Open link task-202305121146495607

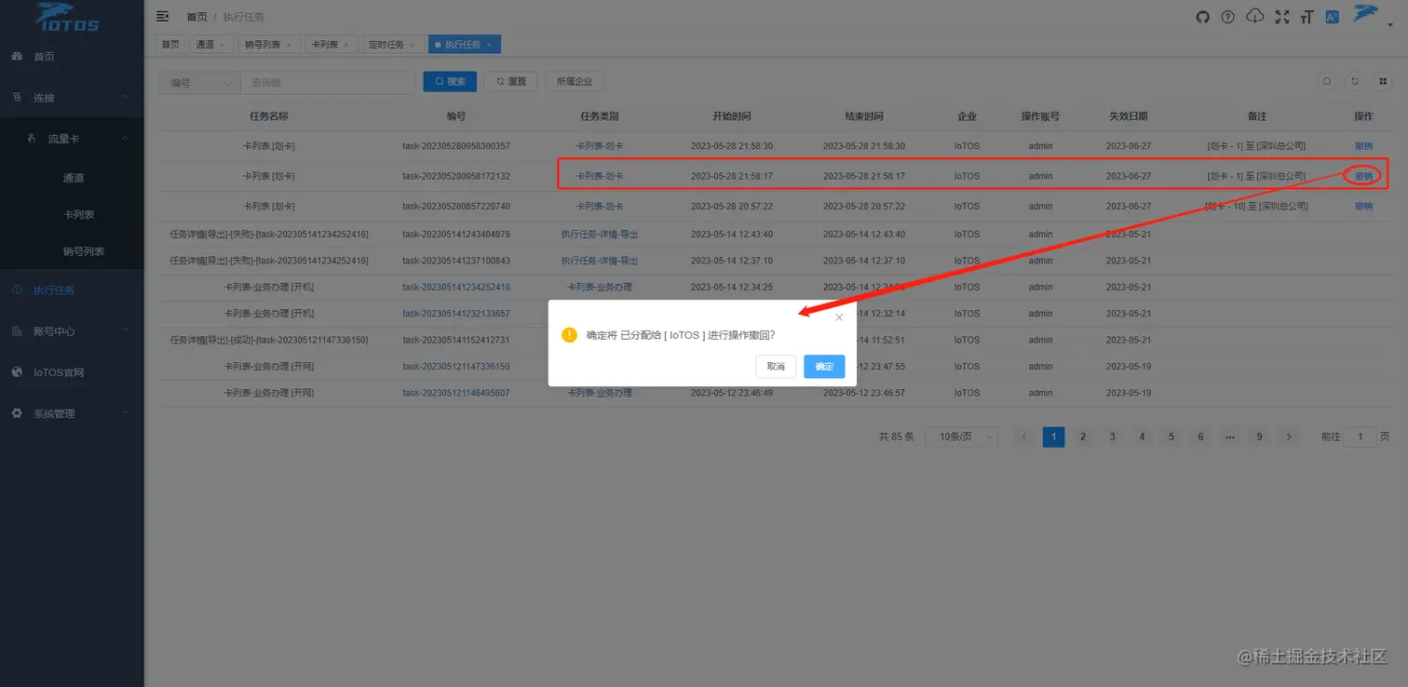point(456,394)
